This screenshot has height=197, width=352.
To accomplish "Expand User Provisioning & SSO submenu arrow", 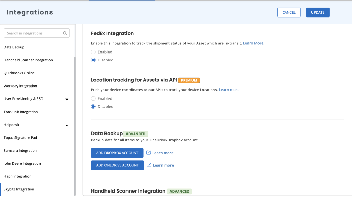I will (67, 99).
